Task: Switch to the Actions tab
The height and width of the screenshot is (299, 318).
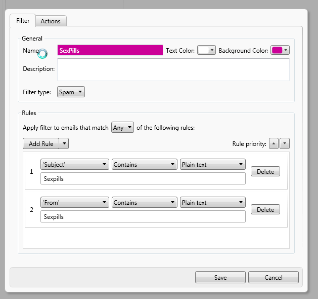Action: [51, 21]
